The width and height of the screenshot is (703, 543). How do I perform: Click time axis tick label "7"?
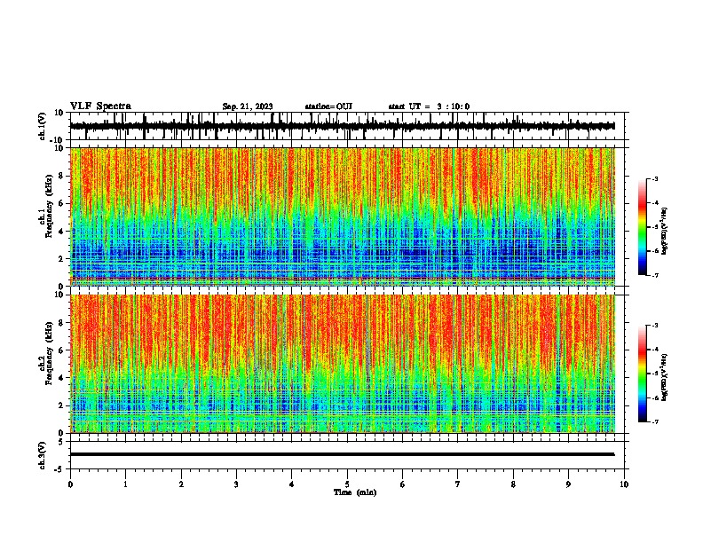tap(458, 484)
